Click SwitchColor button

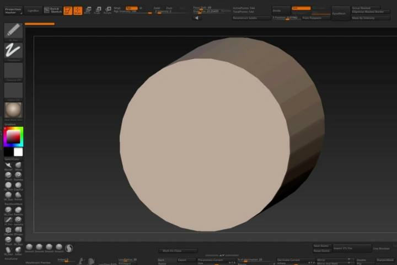pyautogui.click(x=13, y=159)
